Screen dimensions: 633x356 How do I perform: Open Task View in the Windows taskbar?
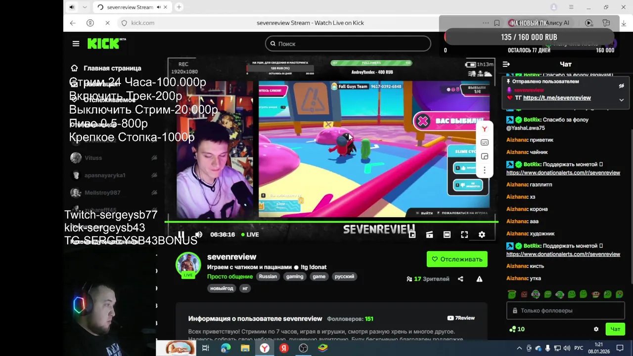(x=206, y=348)
